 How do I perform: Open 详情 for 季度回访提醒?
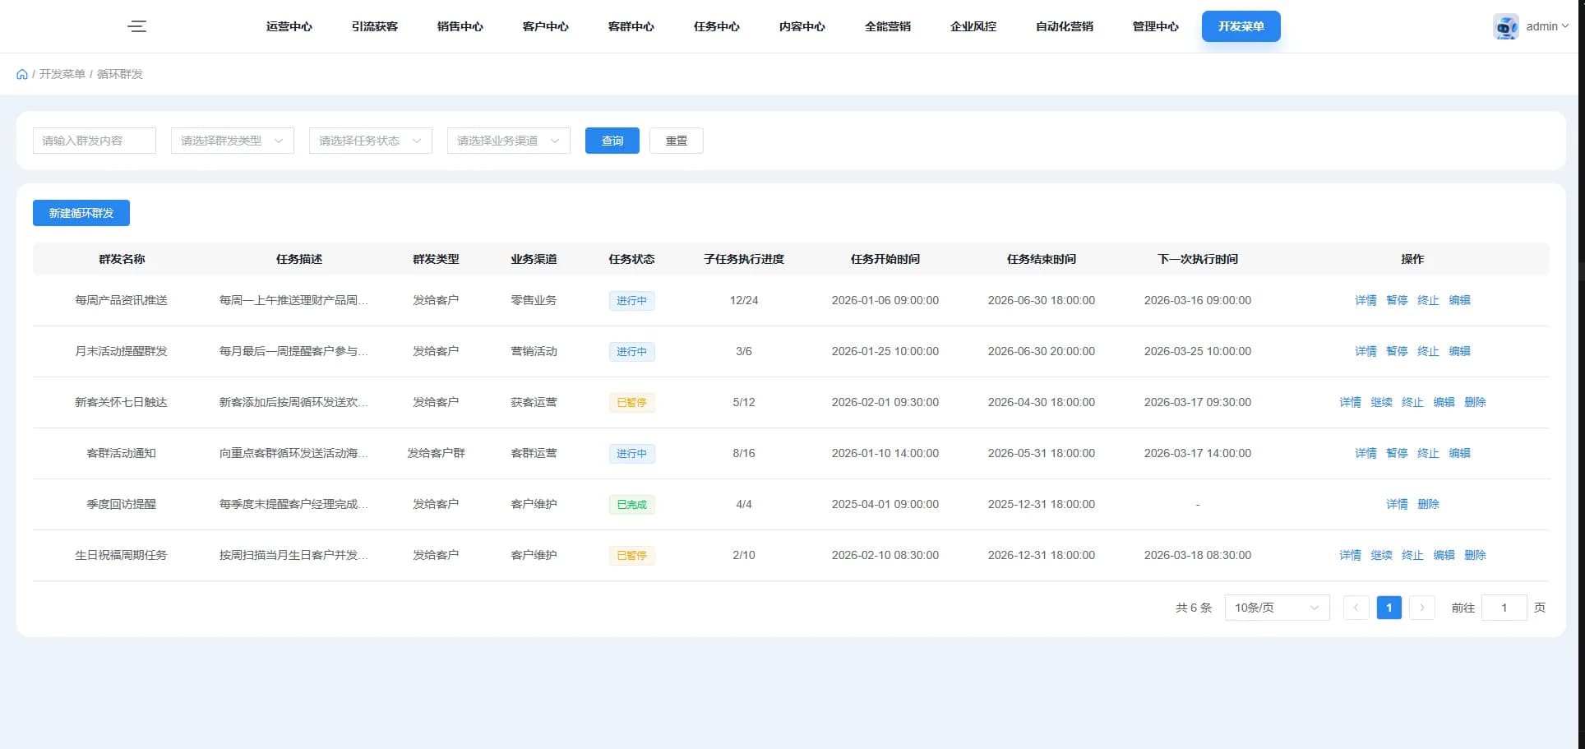point(1397,504)
